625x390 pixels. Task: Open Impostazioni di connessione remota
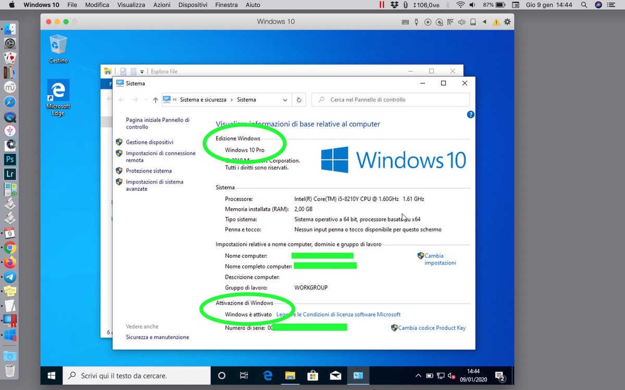[160, 157]
